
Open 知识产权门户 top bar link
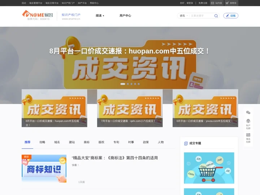[x=68, y=3]
